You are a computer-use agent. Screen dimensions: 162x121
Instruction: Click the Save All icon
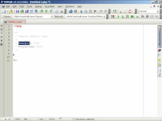point(27,11)
